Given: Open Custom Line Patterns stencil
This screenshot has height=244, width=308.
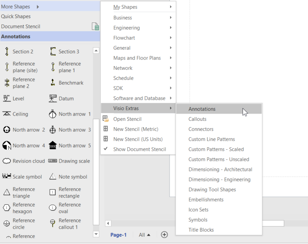Looking at the screenshot, I should (219, 139).
